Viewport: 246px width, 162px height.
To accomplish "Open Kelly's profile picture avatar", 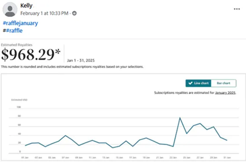I will [10, 9].
